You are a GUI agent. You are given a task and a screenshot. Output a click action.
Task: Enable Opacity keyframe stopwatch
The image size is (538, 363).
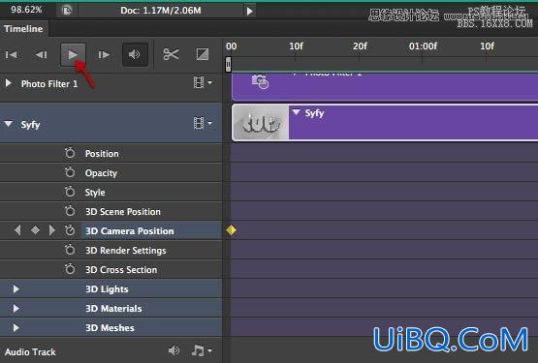click(70, 172)
